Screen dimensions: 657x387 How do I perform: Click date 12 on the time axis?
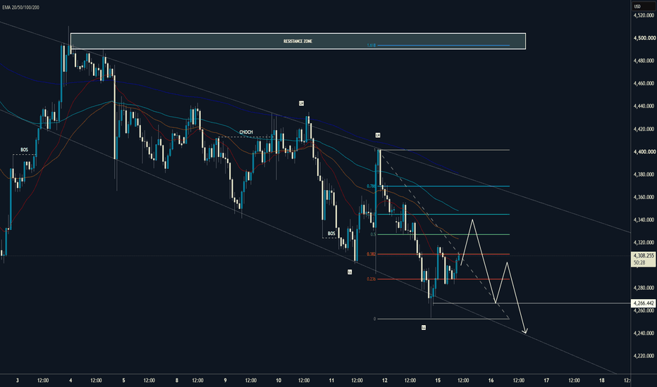(385, 380)
